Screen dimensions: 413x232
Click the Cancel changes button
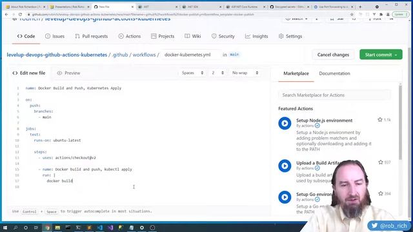333,55
